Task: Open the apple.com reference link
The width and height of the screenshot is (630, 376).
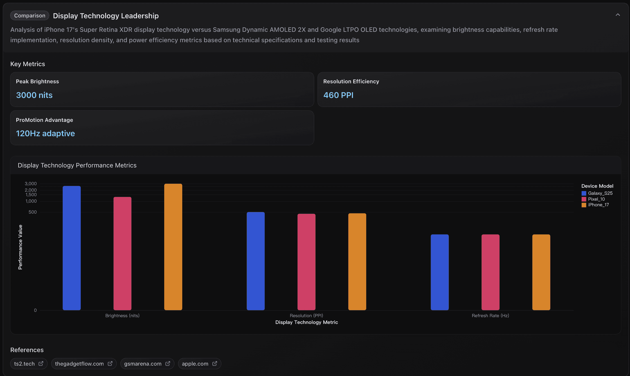Action: tap(199, 364)
